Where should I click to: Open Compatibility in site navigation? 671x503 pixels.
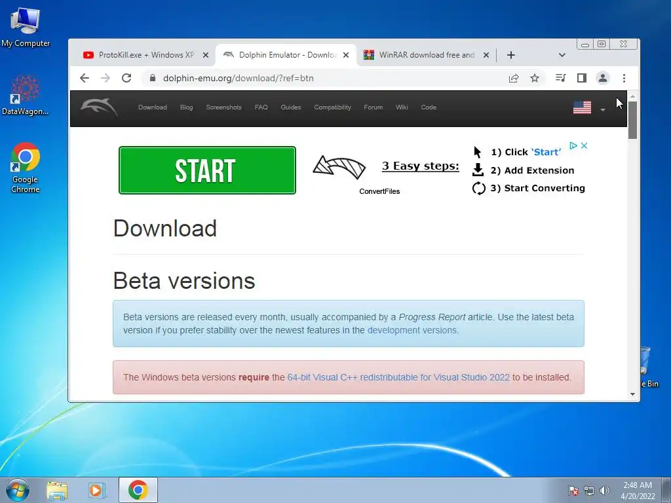332,107
